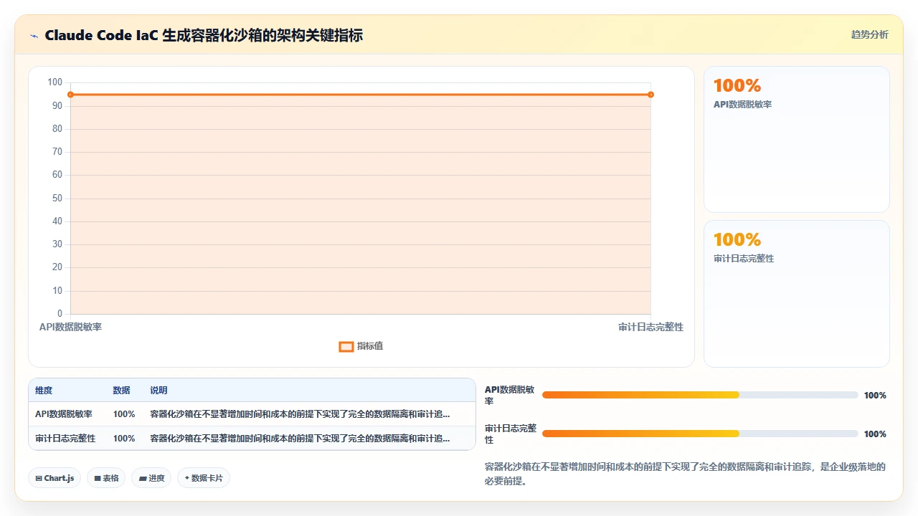Toggle the 指标值 legend swatch in chart
The width and height of the screenshot is (918, 516).
pos(346,347)
